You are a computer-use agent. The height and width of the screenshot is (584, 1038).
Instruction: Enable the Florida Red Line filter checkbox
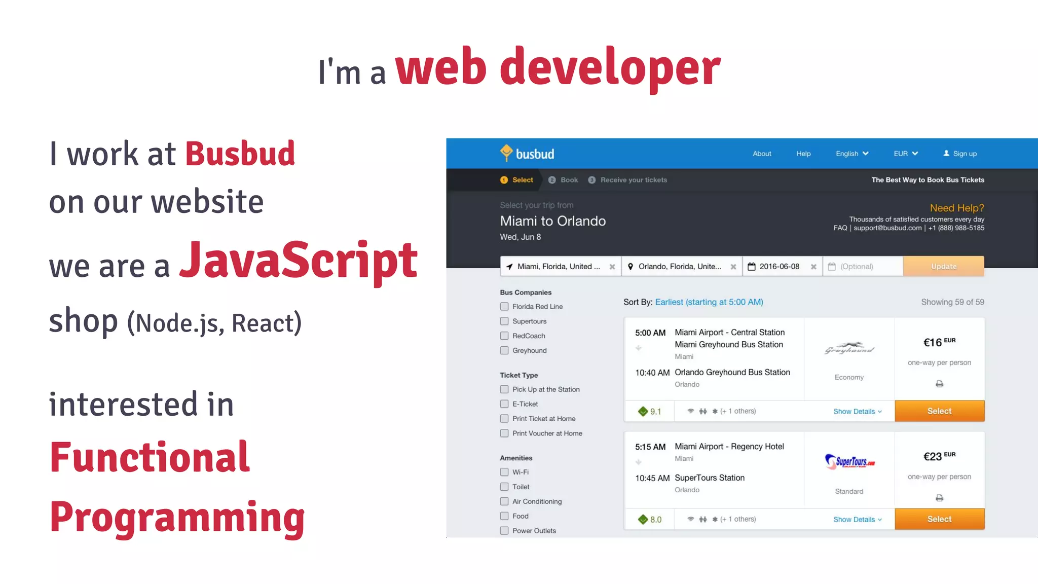coord(504,307)
